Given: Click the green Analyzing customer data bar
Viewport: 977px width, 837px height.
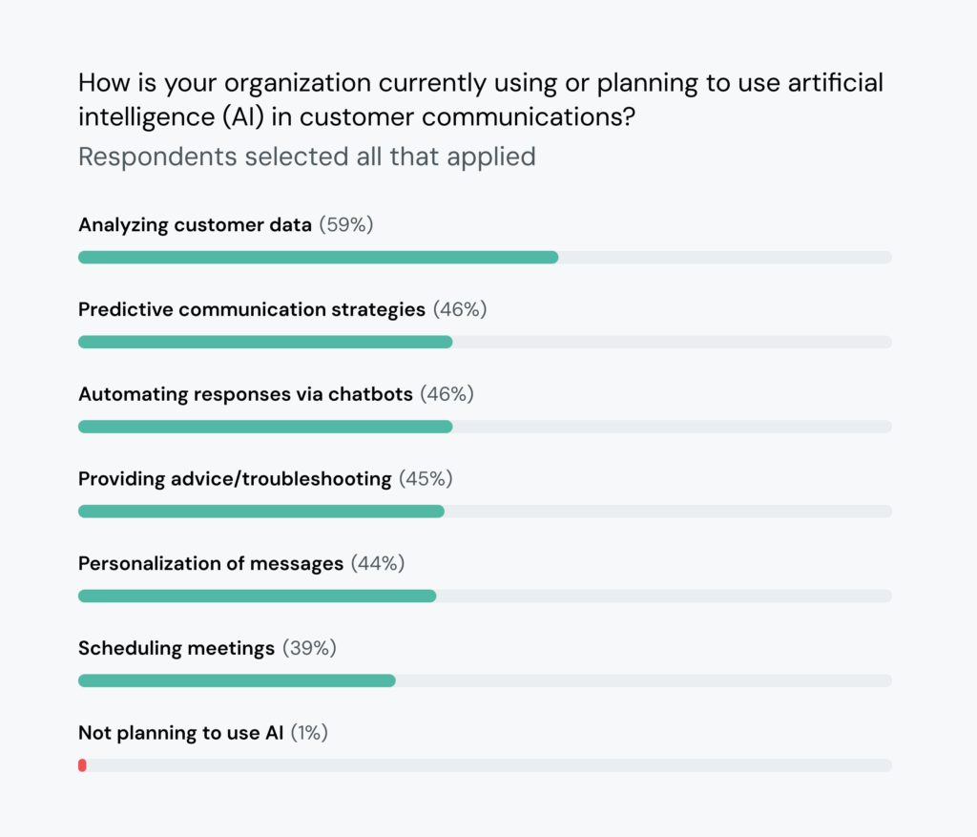Looking at the screenshot, I should click(x=318, y=258).
